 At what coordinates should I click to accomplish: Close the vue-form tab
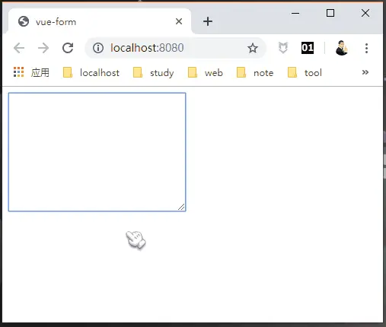[x=179, y=21]
